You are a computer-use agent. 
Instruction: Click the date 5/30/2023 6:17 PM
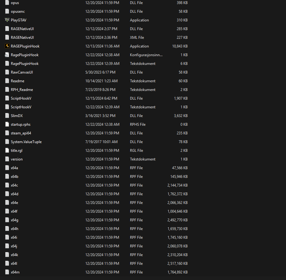[100, 72]
